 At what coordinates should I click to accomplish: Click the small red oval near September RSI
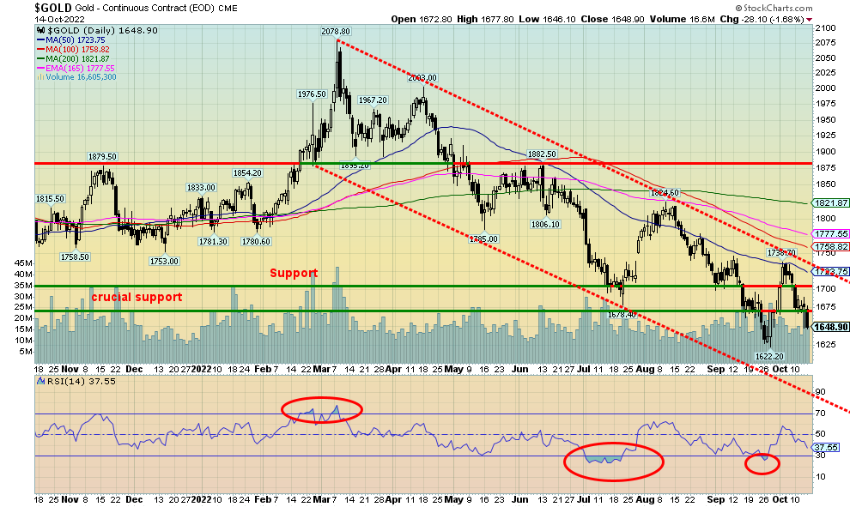[762, 464]
